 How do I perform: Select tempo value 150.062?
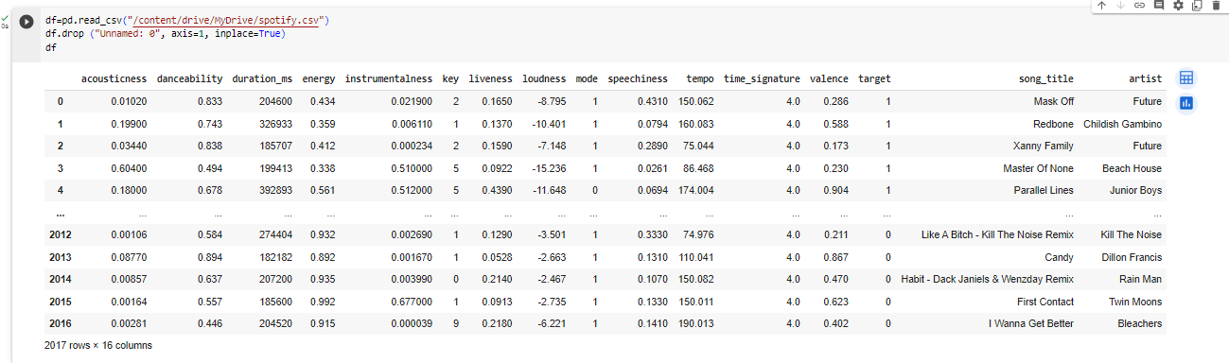696,101
